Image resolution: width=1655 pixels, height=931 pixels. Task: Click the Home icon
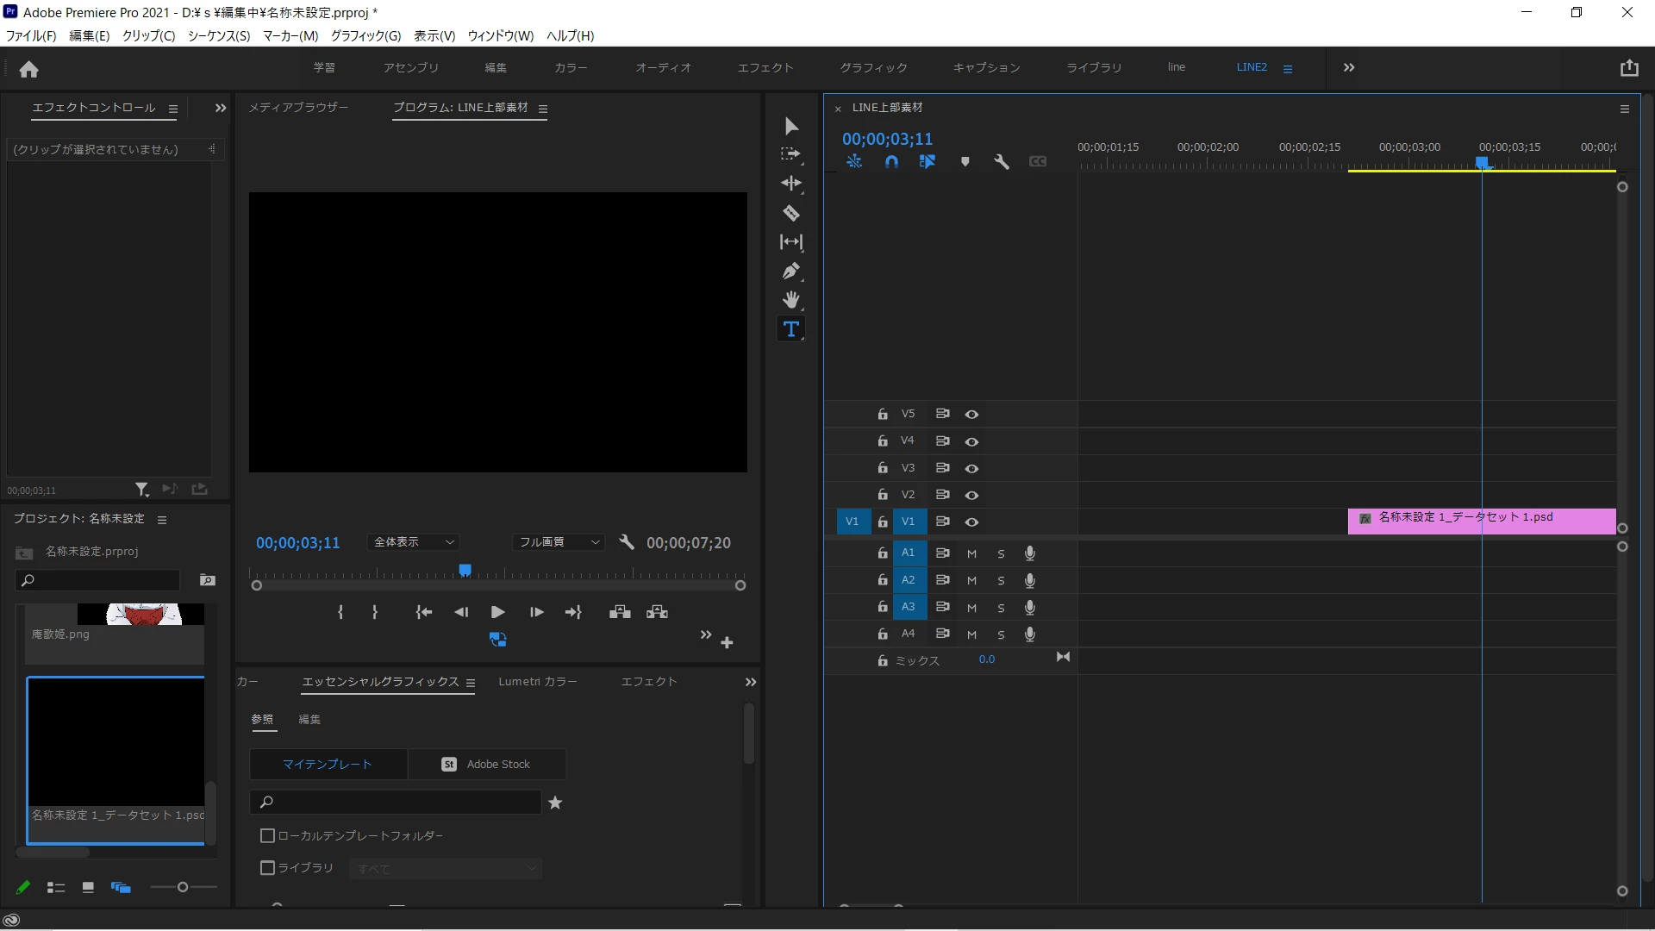(28, 69)
